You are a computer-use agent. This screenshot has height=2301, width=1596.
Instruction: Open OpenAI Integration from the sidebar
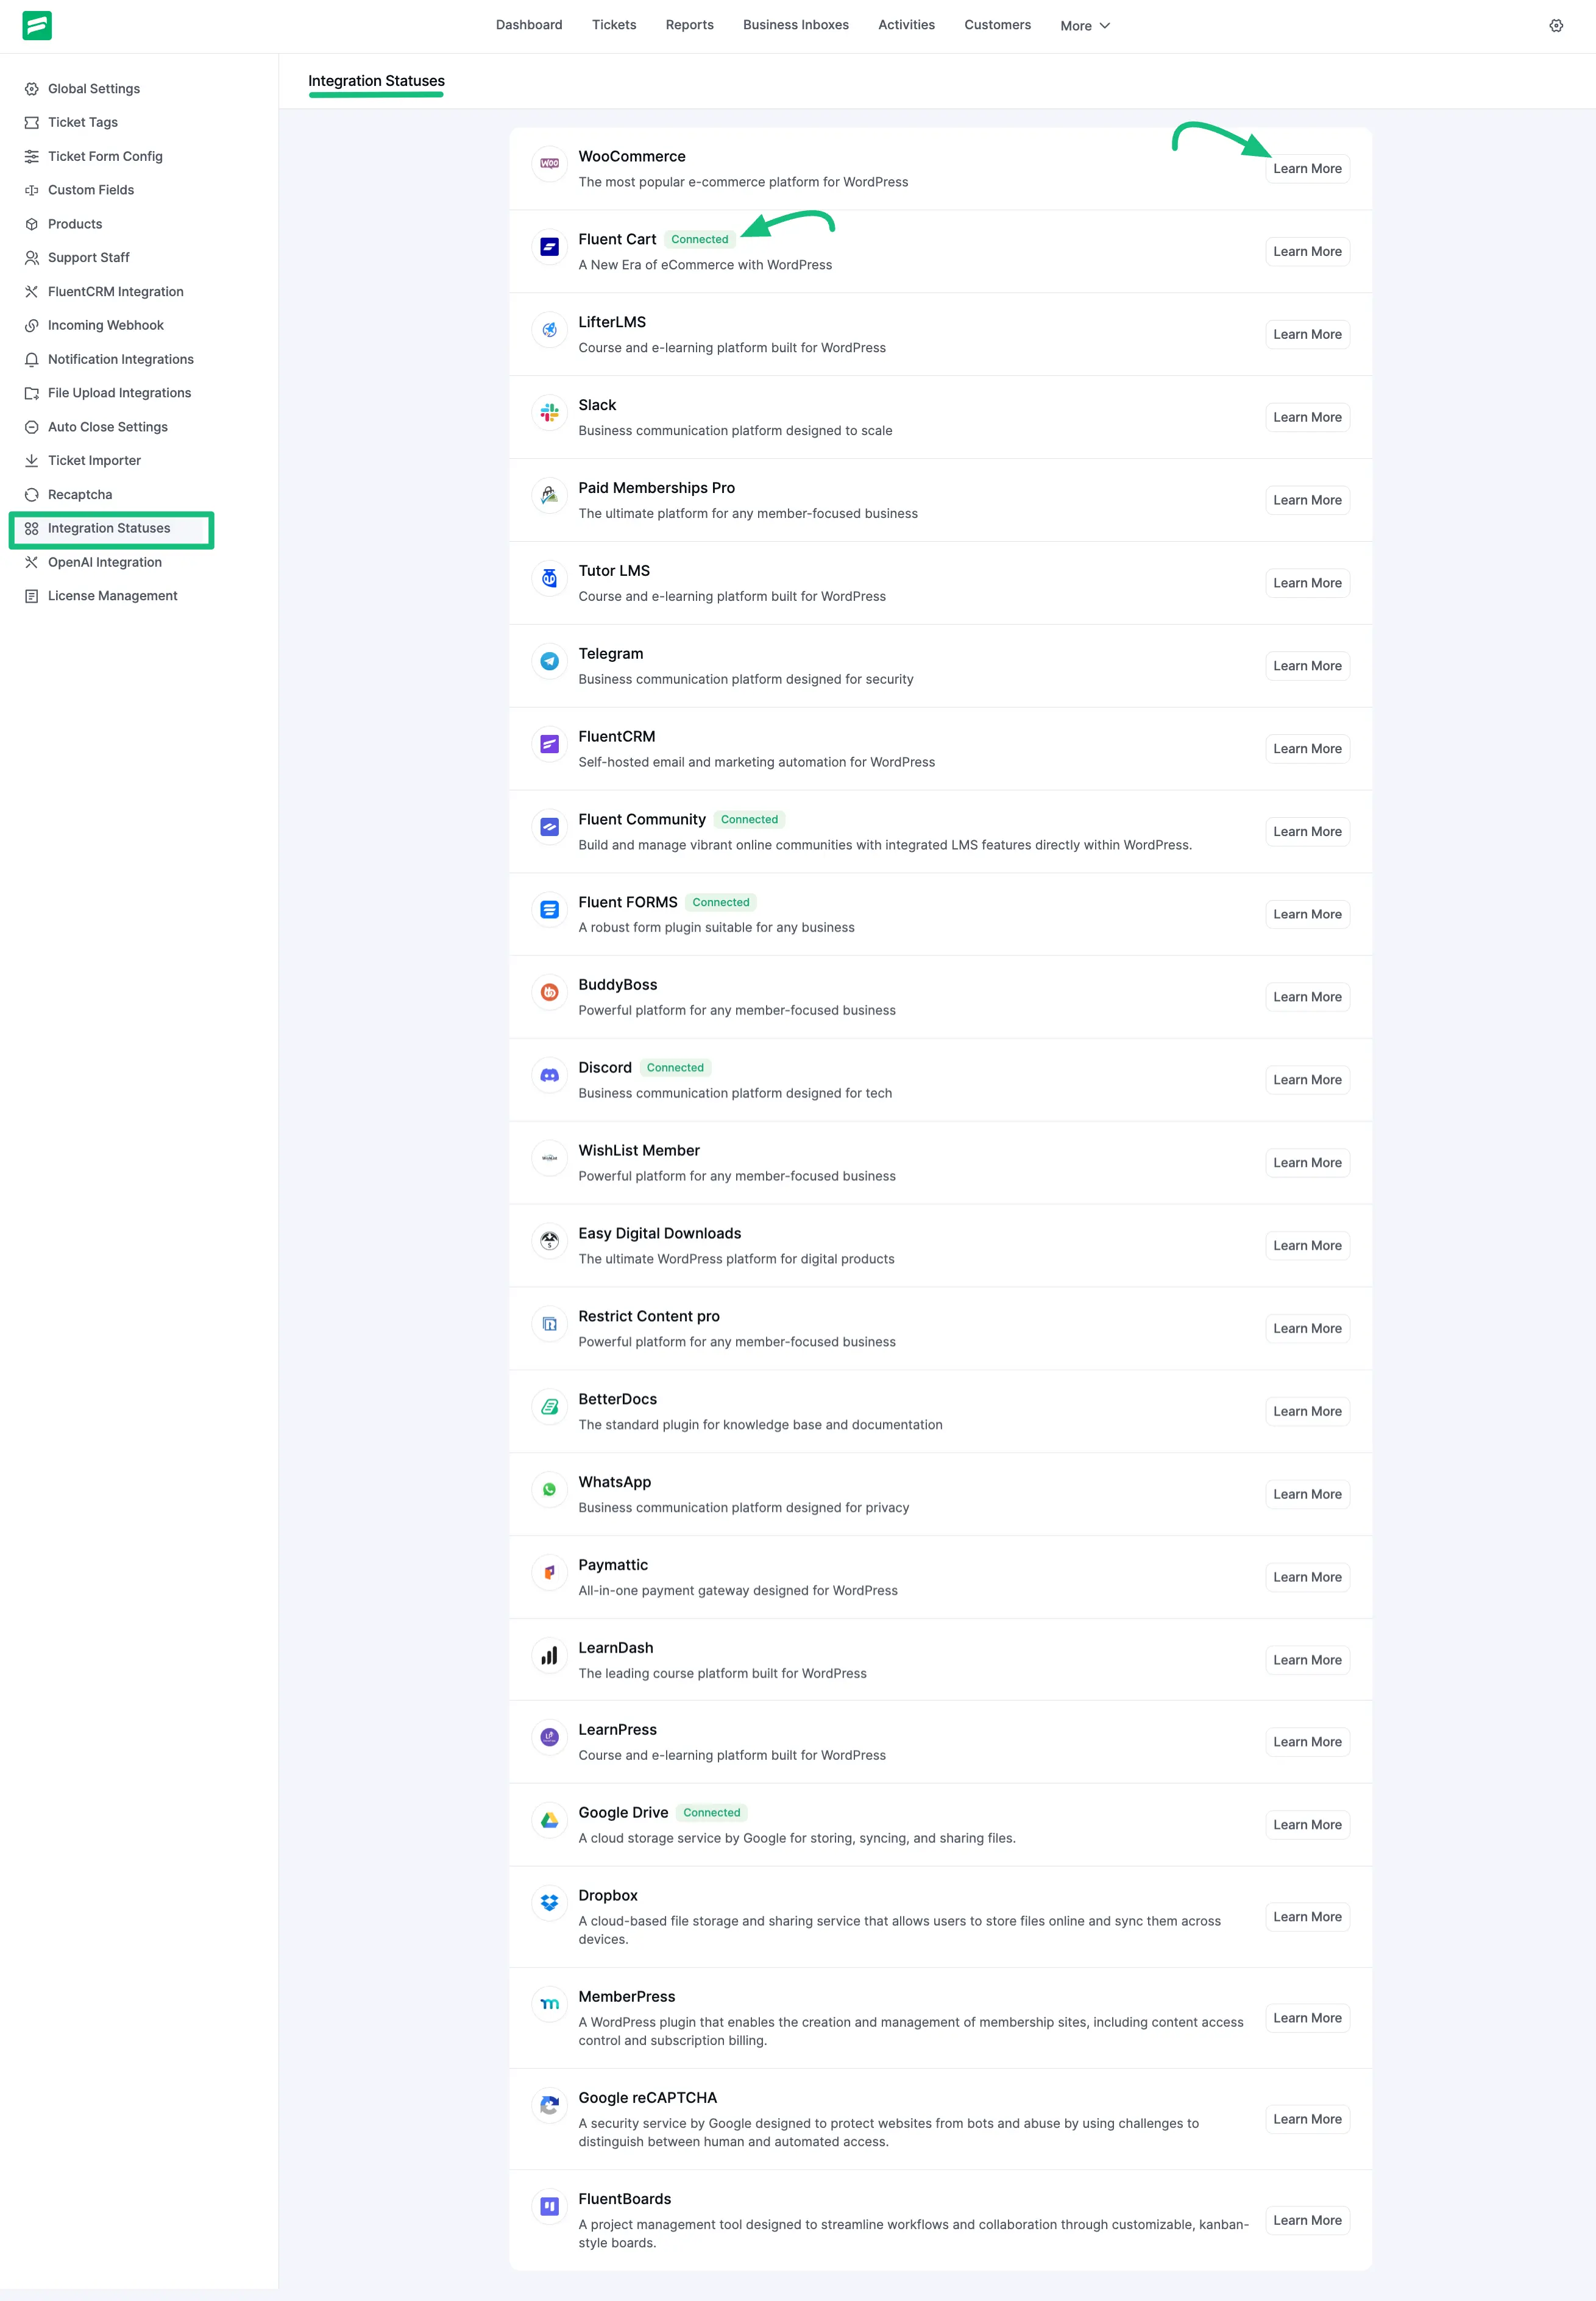(x=104, y=562)
